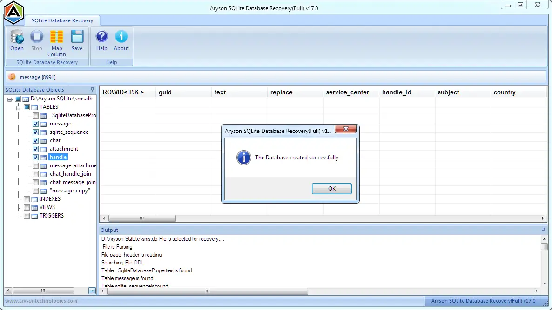Pin the SQLite Database Objects panel
The width and height of the screenshot is (552, 310).
pyautogui.click(x=92, y=90)
